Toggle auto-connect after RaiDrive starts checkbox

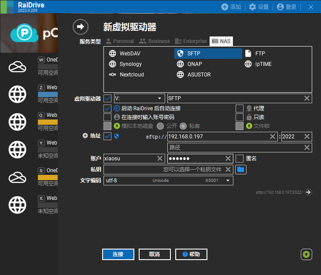pyautogui.click(x=107, y=108)
